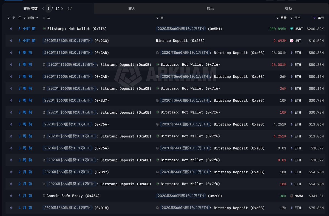Viewport: 329px width, 216px height.
Task: Open the (0x2C0) tagged sender in UNI row
Action: click(x=76, y=41)
